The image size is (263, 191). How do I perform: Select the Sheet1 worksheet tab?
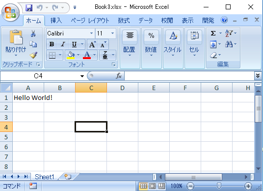45,177
